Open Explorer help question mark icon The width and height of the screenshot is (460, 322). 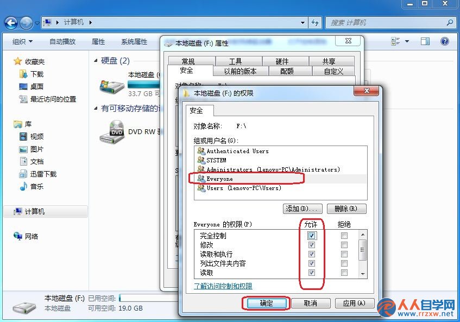(444, 41)
